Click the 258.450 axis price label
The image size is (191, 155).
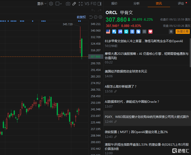[x=95, y=96]
